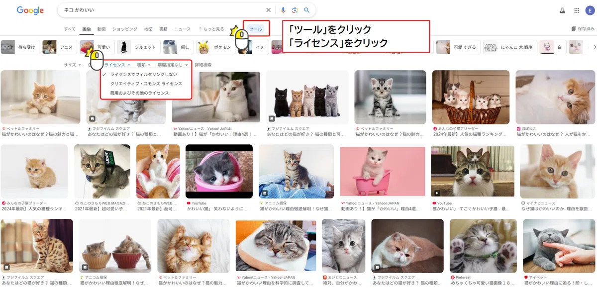Start voice search with the microphone icon
The image size is (597, 288).
click(283, 10)
